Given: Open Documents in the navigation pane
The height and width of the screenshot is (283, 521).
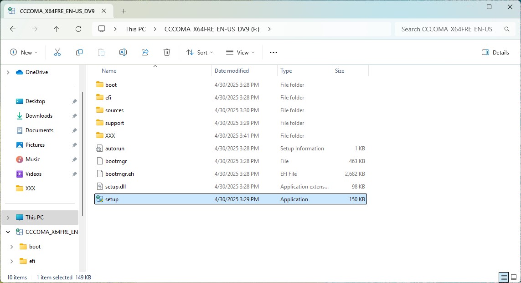Looking at the screenshot, I should click(x=39, y=130).
